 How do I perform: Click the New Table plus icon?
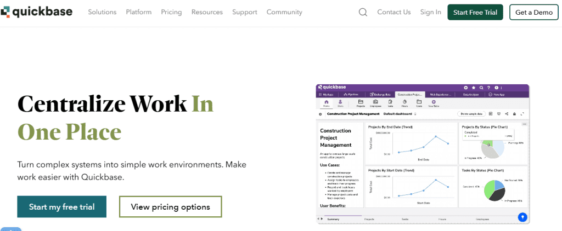click(x=434, y=102)
